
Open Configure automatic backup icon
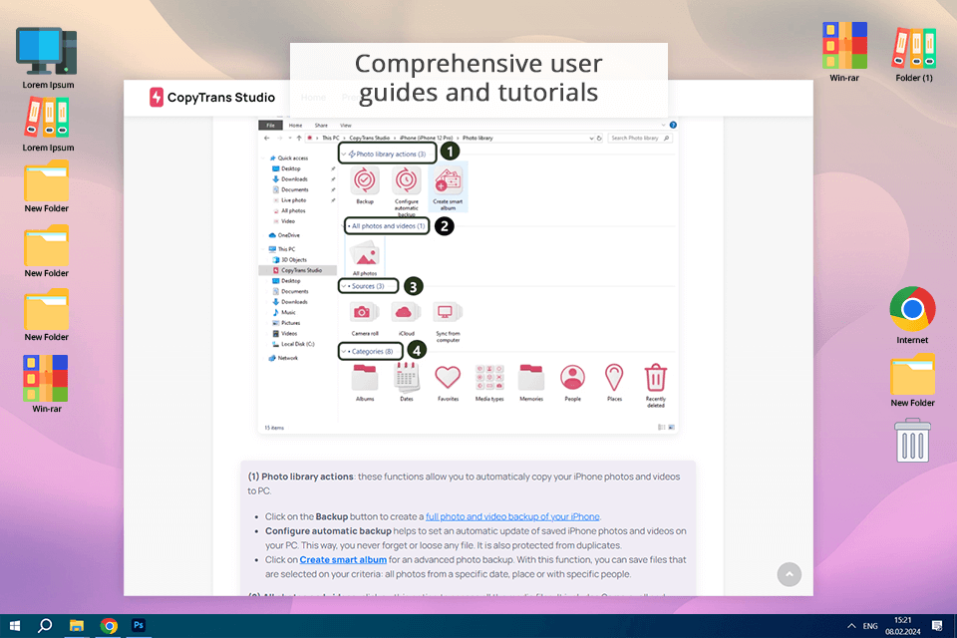pos(407,180)
